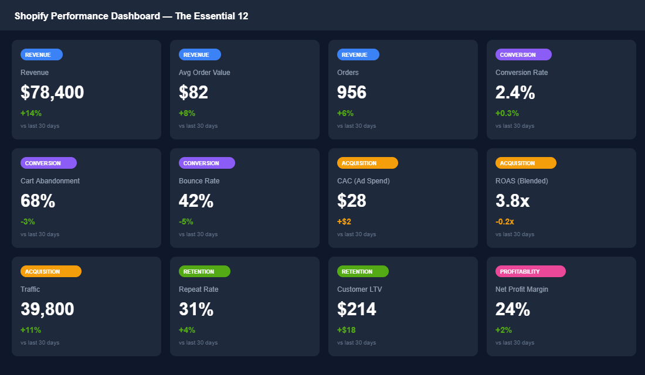Select the $214 customer LTV value
Screen dimensions: 645x375
coord(357,309)
